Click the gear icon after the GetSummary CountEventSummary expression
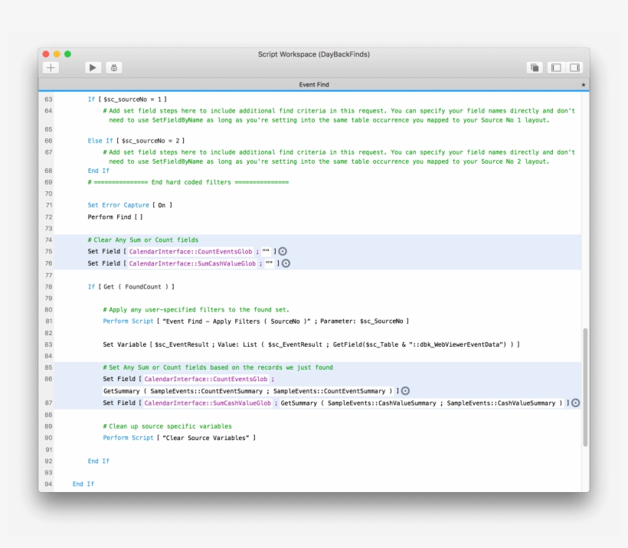Image resolution: width=628 pixels, height=548 pixels. pyautogui.click(x=405, y=390)
